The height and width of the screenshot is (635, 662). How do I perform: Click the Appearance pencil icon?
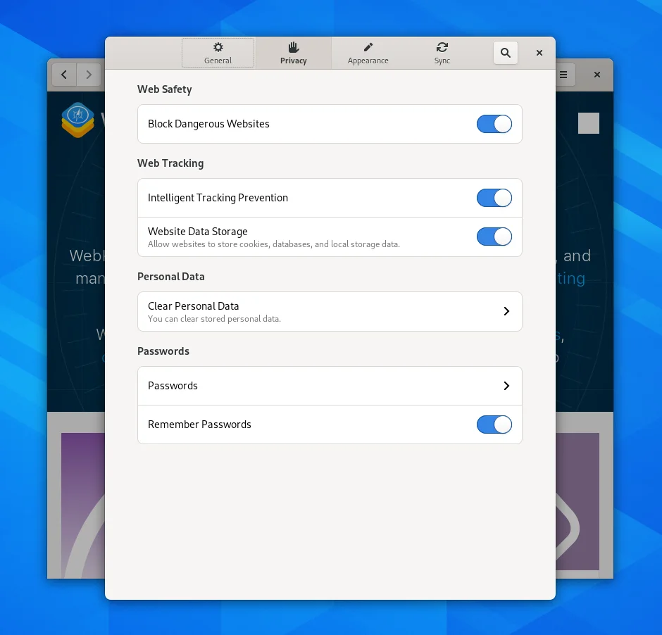(x=368, y=46)
